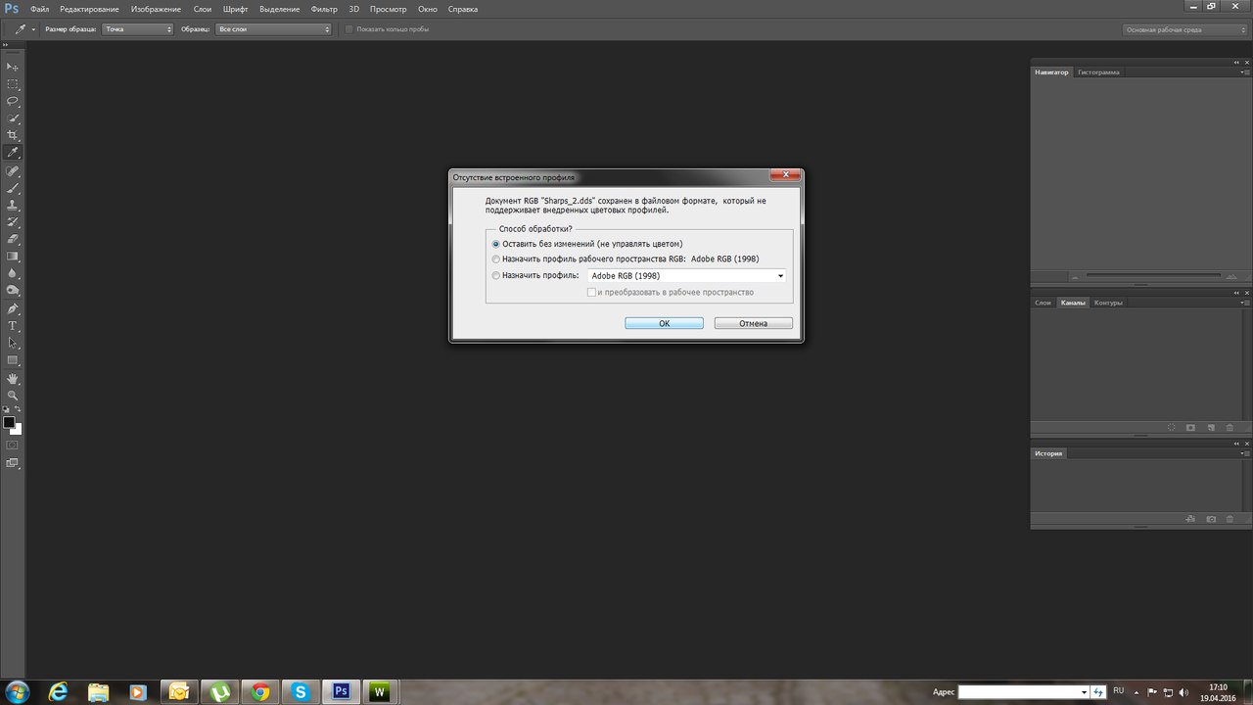1253x705 pixels.
Task: Open the 'Основная рабочая среда' workspace dropdown
Action: [1184, 29]
